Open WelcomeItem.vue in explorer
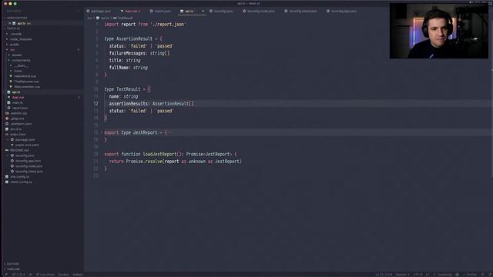493x277 pixels. (x=27, y=87)
